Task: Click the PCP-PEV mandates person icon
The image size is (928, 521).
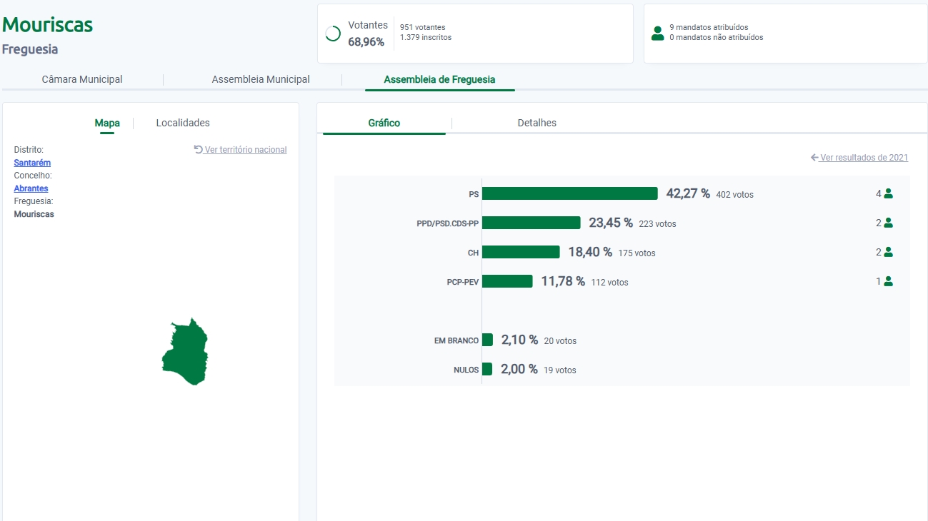Action: click(x=888, y=281)
